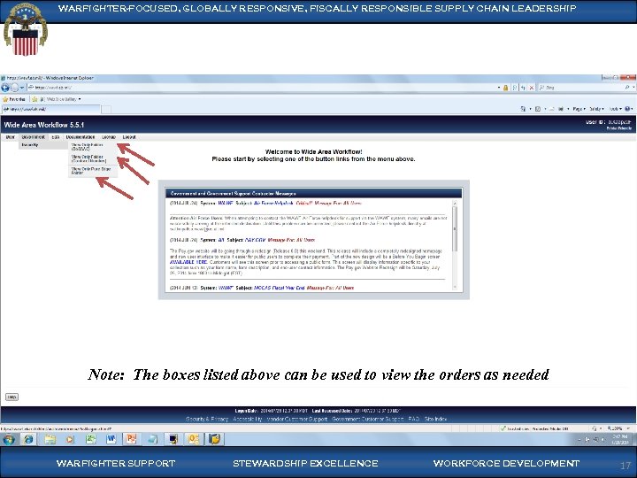This screenshot has width=637, height=478.
Task: Click the AVAILABLE HERE link in message
Action: pyautogui.click(x=188, y=262)
